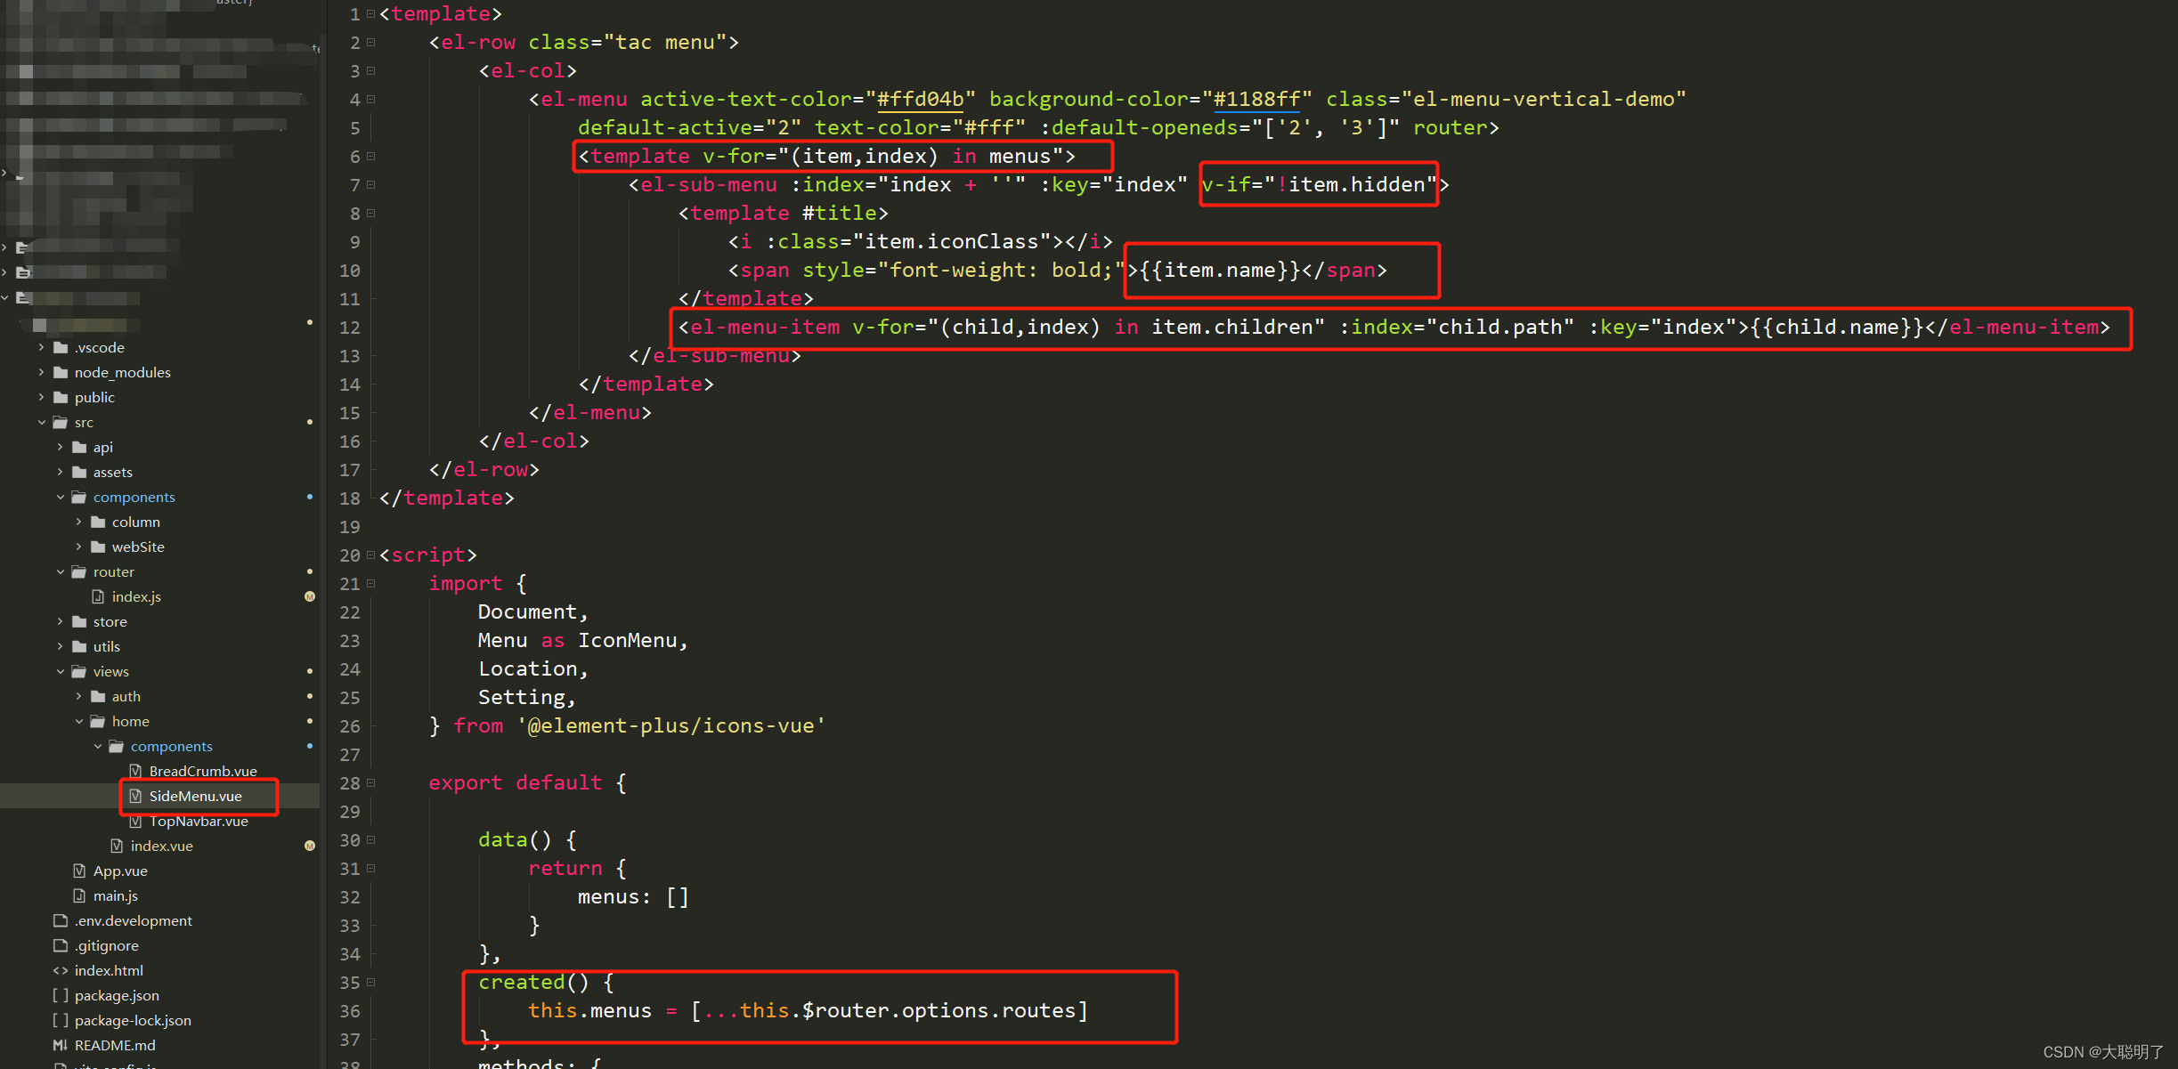2178x1069 pixels.
Task: Click the #ffd04b color value in code
Action: [x=921, y=100]
